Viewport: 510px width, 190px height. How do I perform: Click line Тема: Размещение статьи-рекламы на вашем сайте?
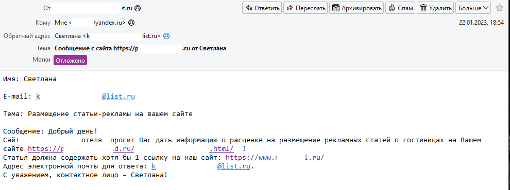(98, 114)
